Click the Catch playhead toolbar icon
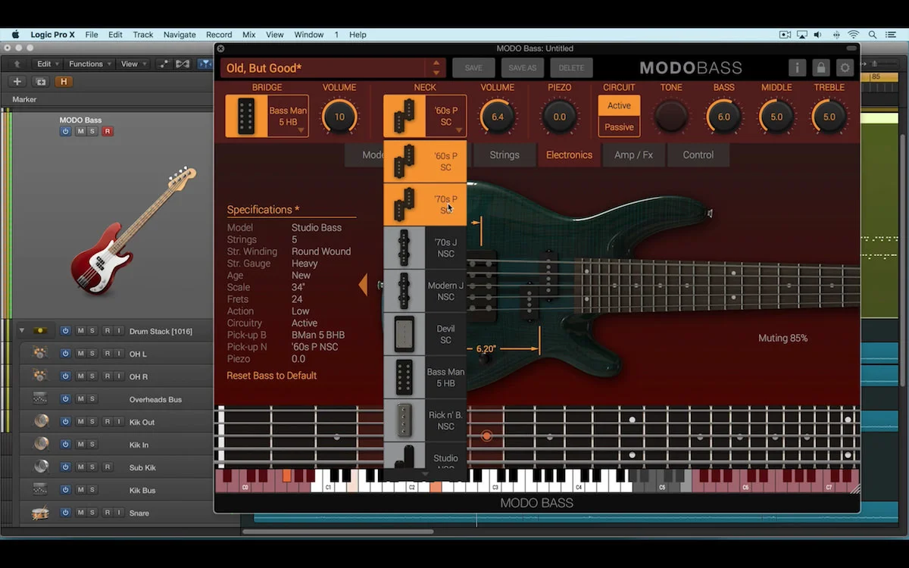The width and height of the screenshot is (909, 568). tap(205, 64)
